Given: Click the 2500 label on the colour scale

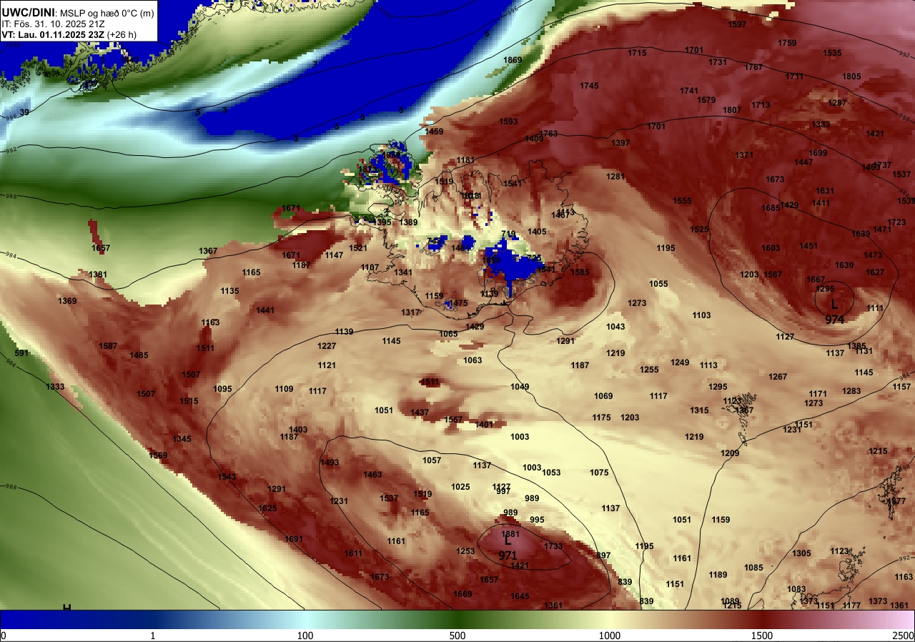Looking at the screenshot, I should (x=904, y=636).
